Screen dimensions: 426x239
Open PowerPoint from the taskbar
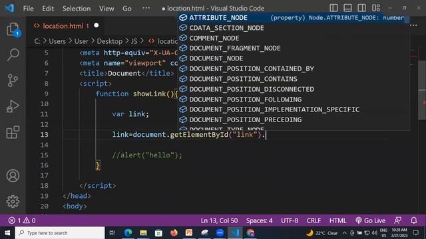189,233
